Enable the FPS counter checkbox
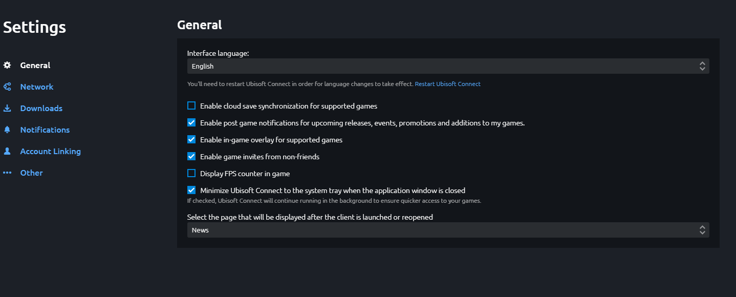Viewport: 736px width, 297px height. point(191,173)
